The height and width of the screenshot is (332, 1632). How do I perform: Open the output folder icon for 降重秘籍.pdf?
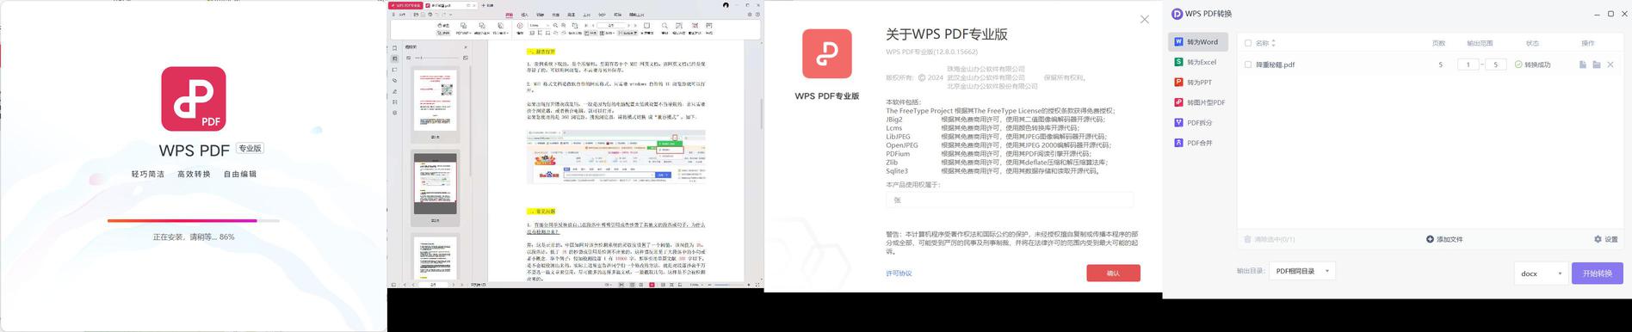point(1597,65)
